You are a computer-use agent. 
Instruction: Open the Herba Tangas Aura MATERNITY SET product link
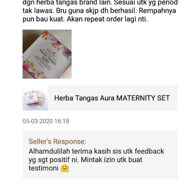click(100, 98)
